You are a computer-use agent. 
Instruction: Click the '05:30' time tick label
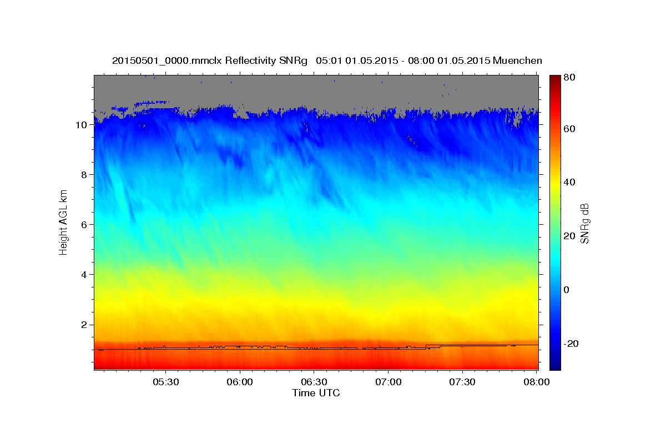(165, 382)
